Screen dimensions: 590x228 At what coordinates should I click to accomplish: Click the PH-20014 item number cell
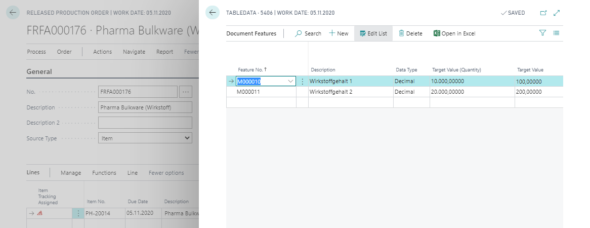point(105,213)
